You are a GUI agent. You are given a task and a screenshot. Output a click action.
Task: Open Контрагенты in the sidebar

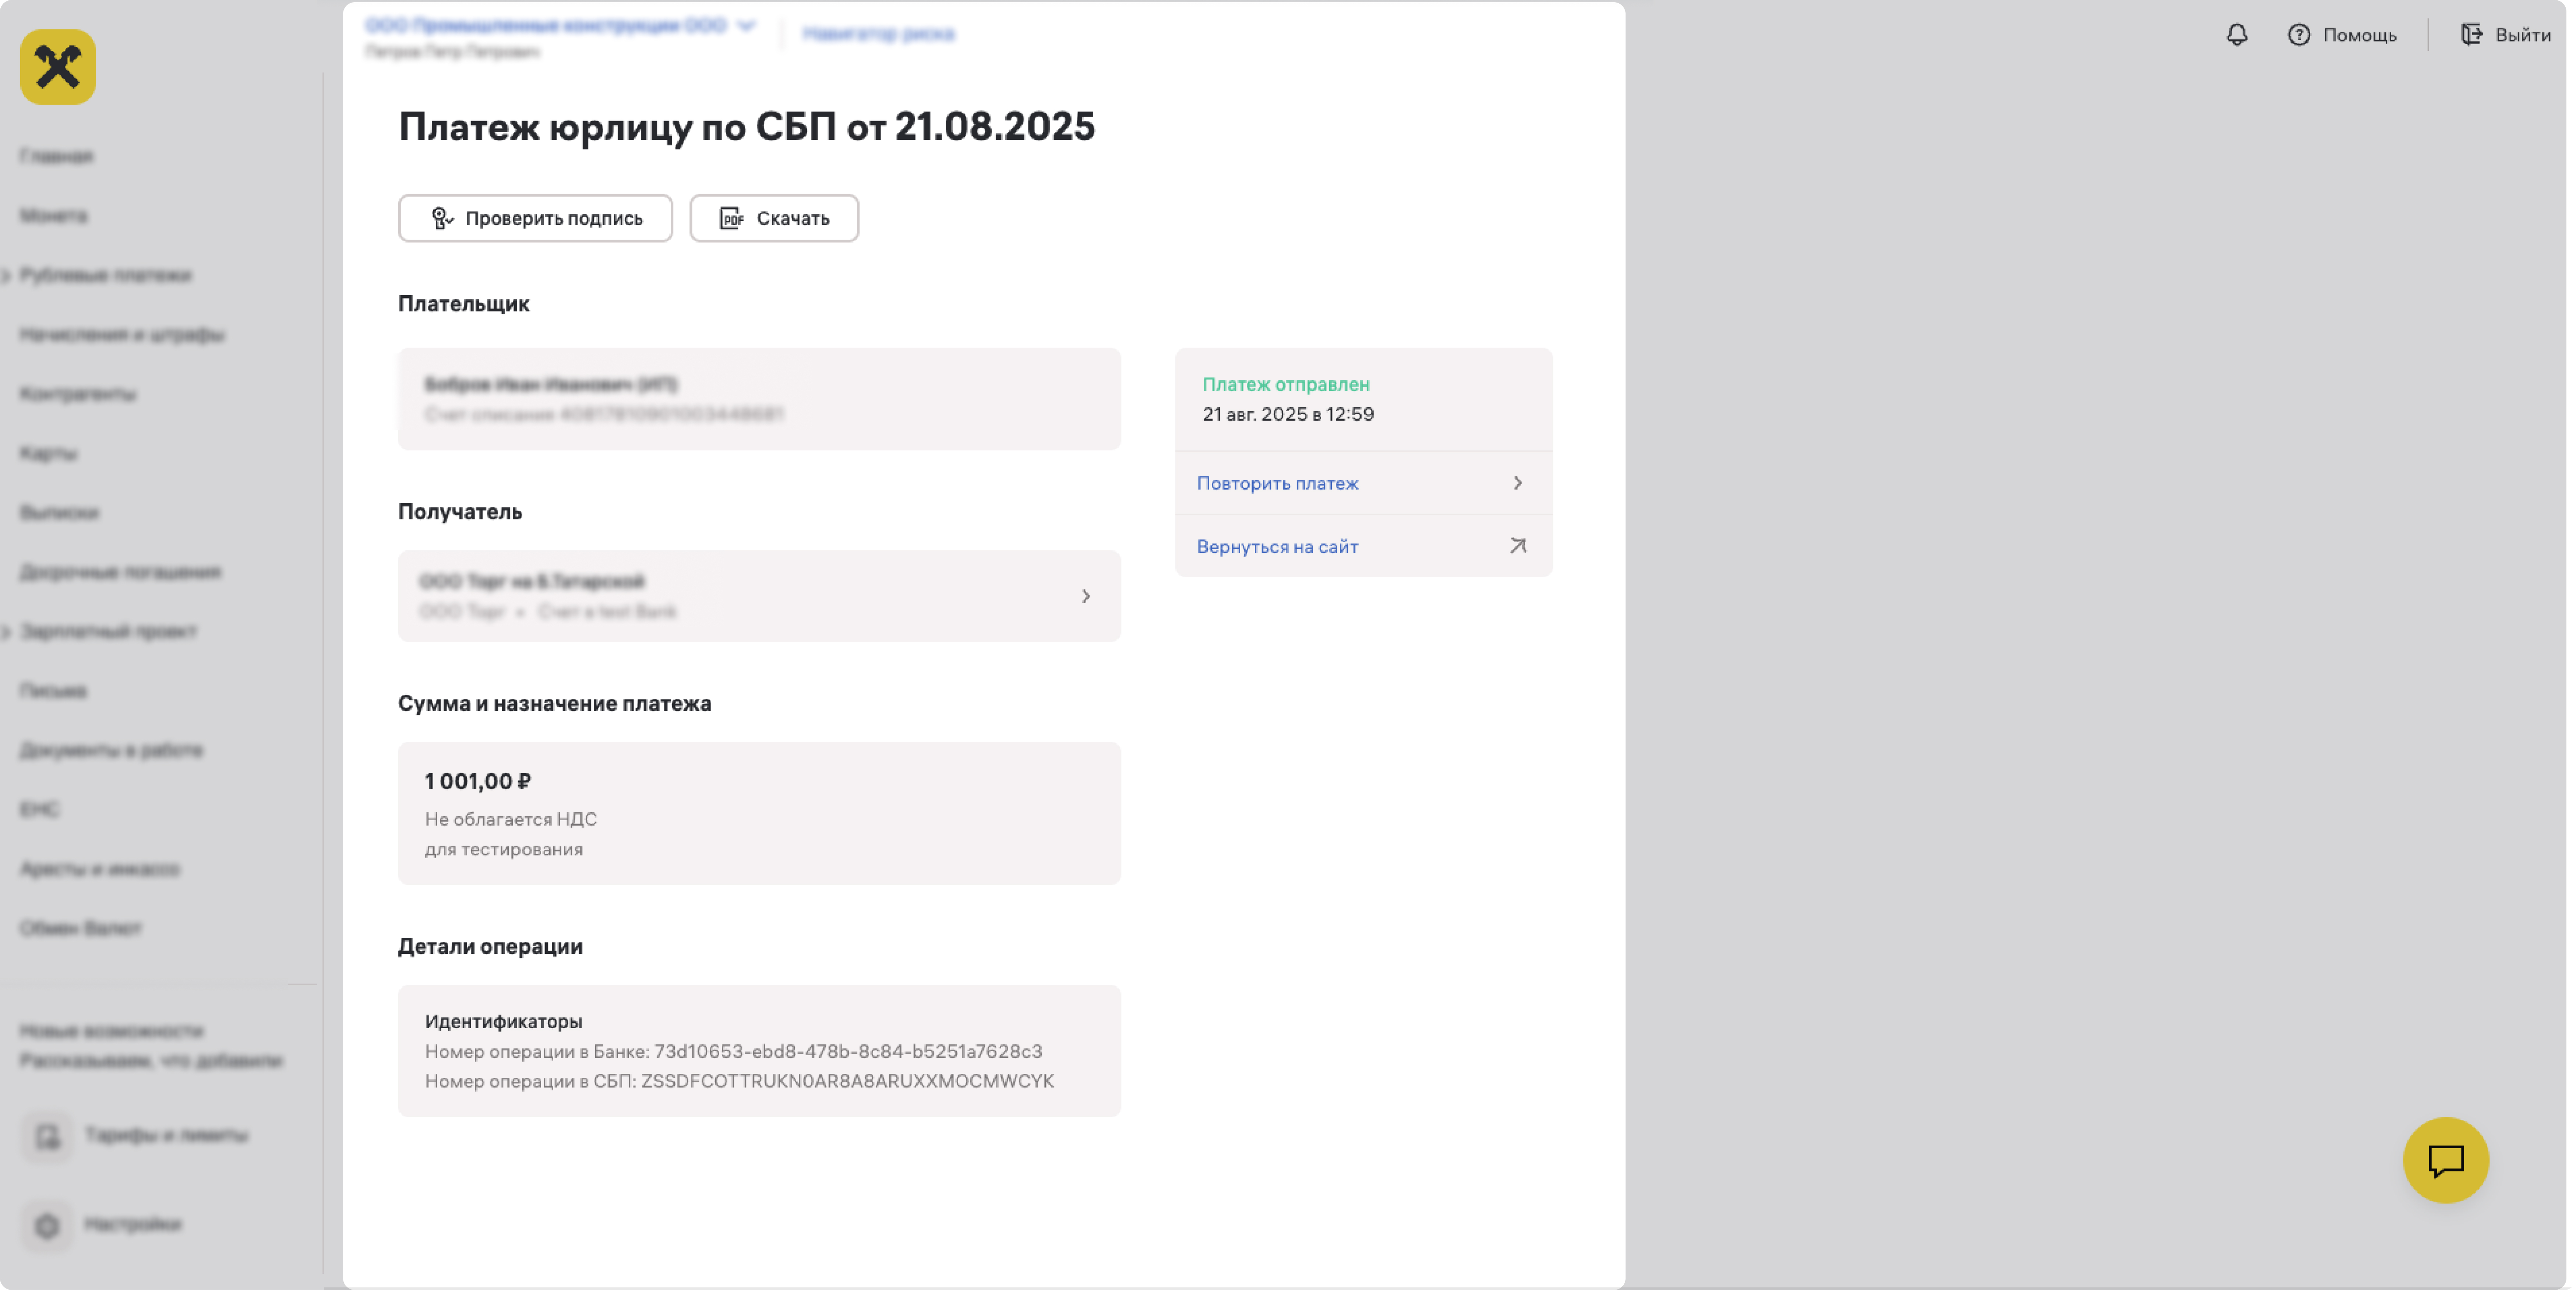pyautogui.click(x=78, y=393)
